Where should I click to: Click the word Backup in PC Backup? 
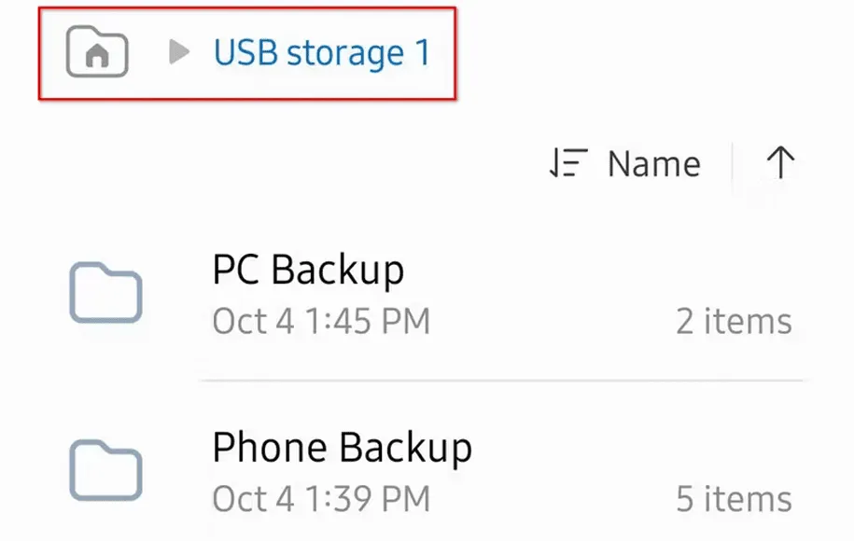point(338,270)
